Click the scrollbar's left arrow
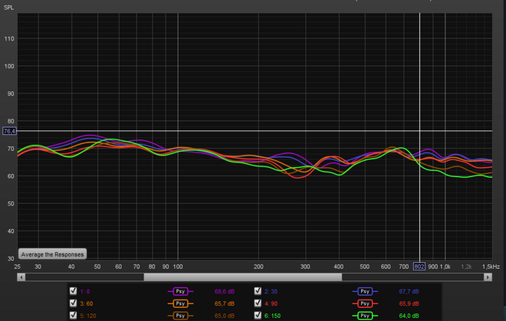The image size is (506, 321). point(21,277)
